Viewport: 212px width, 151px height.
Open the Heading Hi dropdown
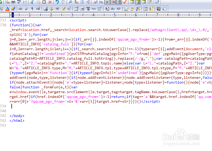coord(38,9)
